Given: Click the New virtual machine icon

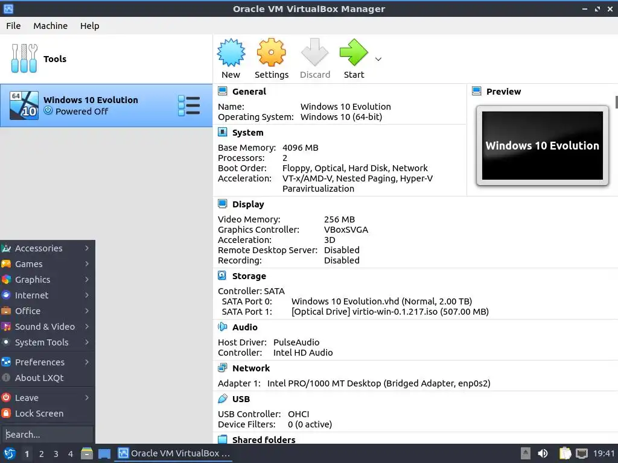Looking at the screenshot, I should click(231, 52).
